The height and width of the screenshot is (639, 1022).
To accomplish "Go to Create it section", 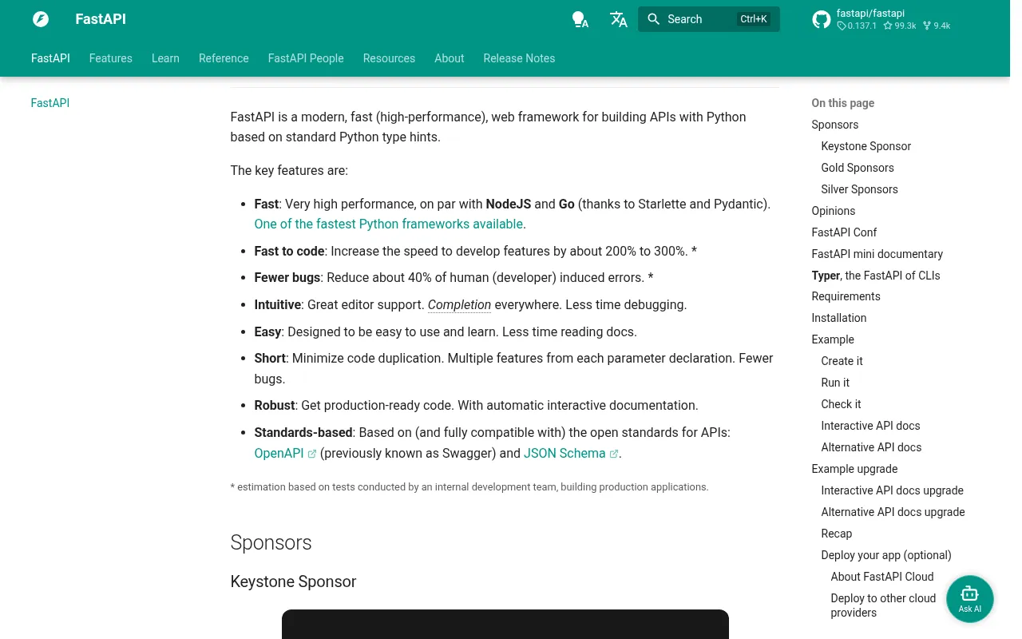I will pyautogui.click(x=842, y=361).
